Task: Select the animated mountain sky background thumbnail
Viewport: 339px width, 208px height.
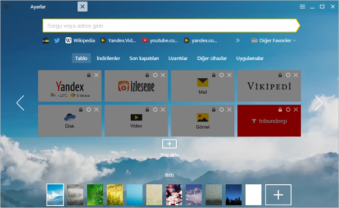Action: click(x=55, y=194)
